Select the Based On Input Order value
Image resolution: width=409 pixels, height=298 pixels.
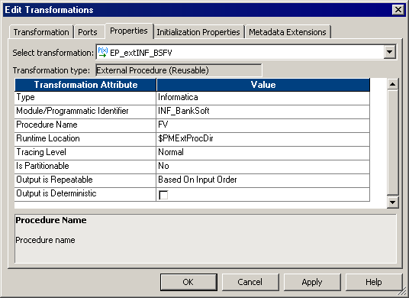click(x=263, y=180)
